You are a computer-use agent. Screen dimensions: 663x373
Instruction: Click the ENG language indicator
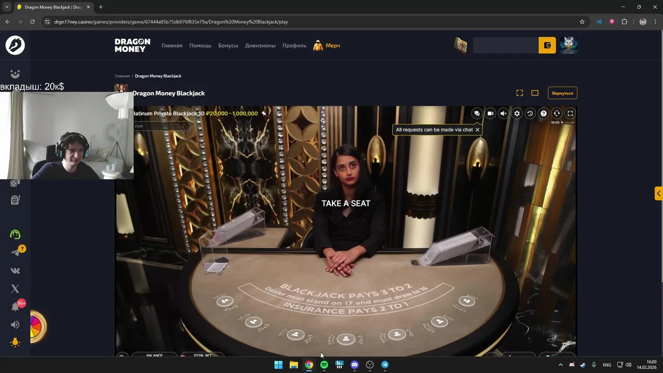click(607, 365)
